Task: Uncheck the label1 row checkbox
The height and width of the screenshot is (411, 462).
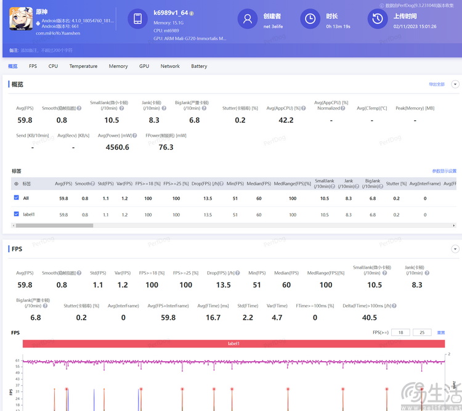Action: click(x=16, y=214)
